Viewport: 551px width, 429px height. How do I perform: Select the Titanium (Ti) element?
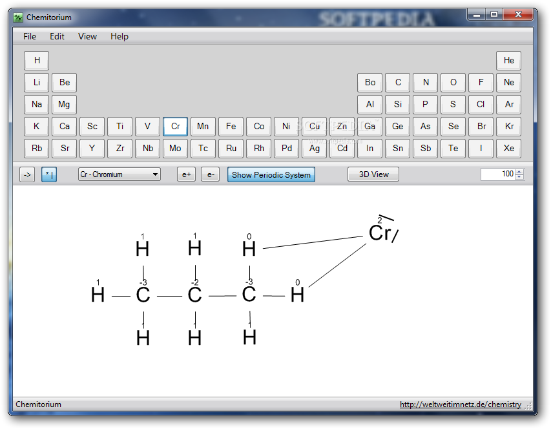120,127
